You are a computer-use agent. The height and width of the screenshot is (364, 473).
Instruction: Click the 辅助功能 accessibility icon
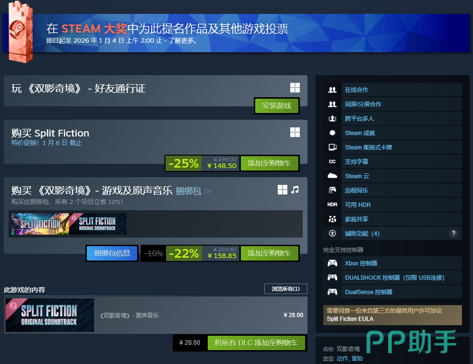[332, 233]
